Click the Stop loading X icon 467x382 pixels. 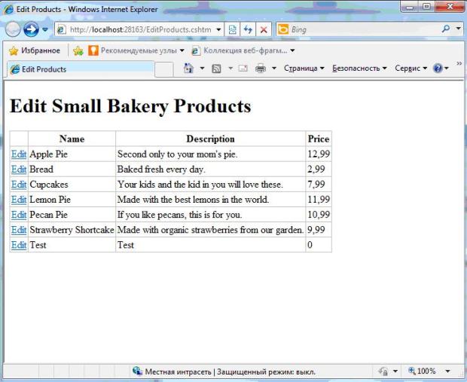264,29
